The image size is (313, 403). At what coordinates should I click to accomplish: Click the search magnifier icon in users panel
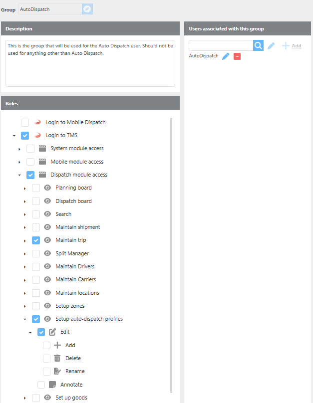258,46
